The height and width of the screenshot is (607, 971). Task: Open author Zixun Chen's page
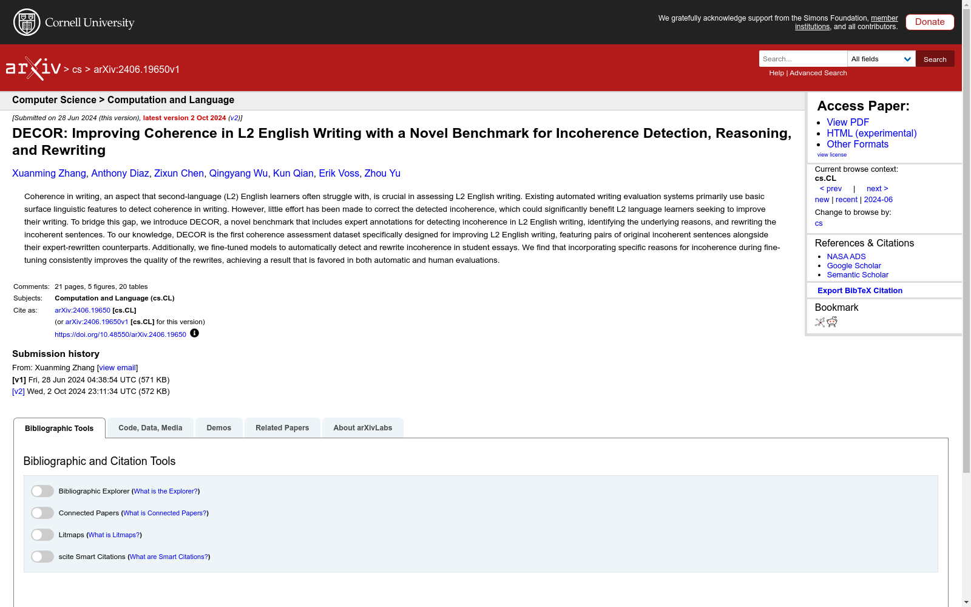(179, 173)
